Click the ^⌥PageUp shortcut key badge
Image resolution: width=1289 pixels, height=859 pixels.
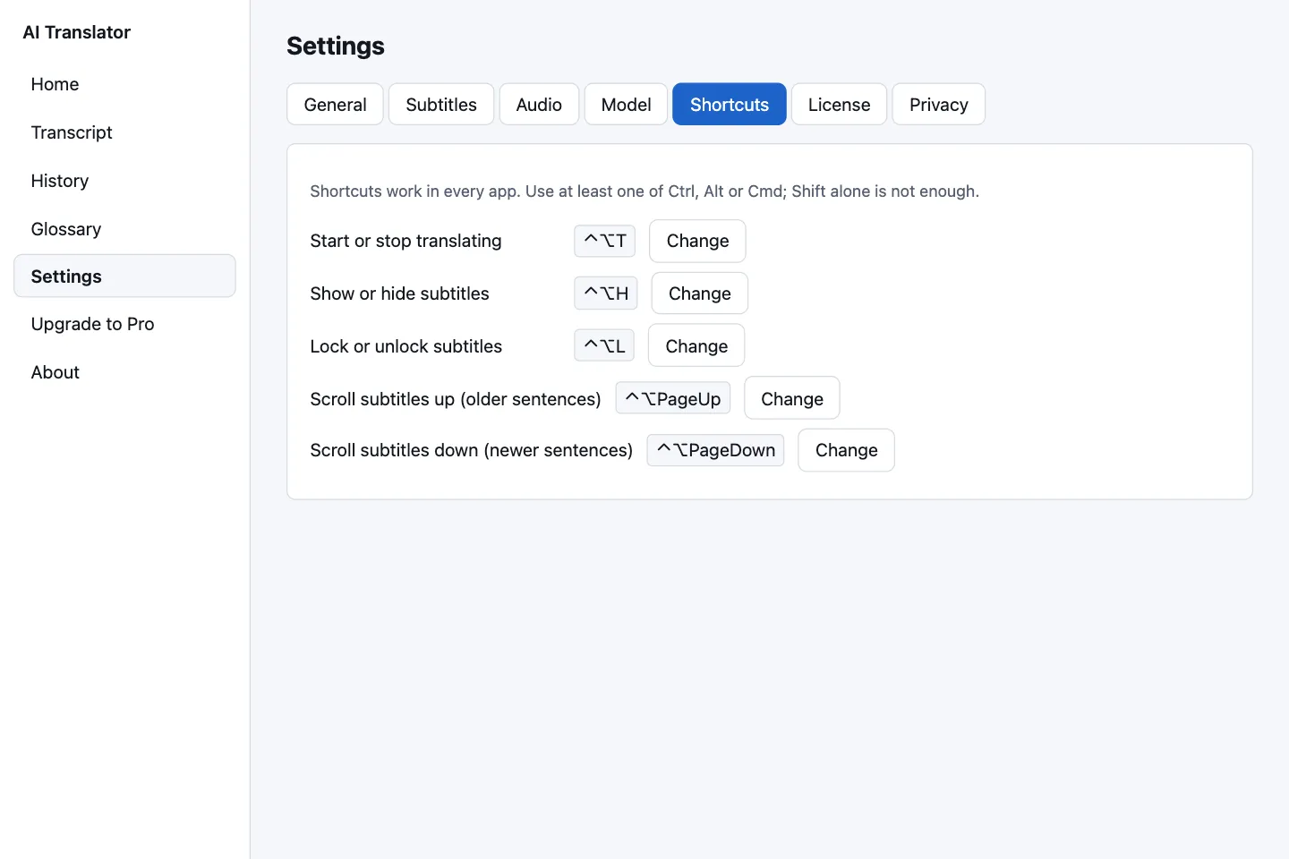tap(673, 399)
